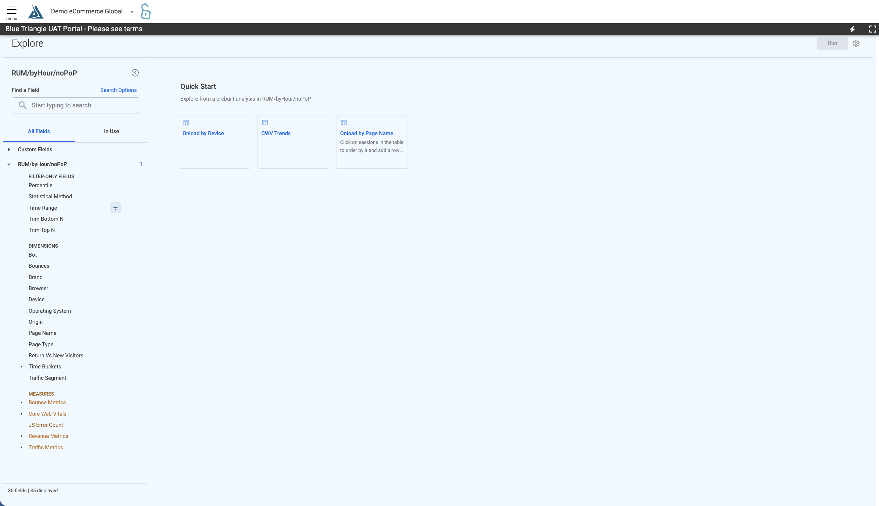
Task: Expand the Time Buckets dimension
Action: tap(21, 367)
